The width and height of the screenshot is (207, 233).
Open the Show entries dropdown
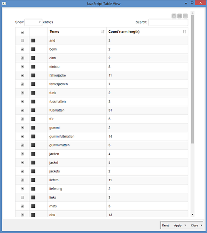click(x=33, y=22)
